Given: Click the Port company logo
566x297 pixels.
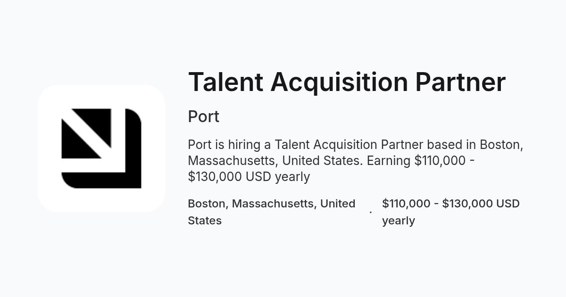Looking at the screenshot, I should coord(101,148).
